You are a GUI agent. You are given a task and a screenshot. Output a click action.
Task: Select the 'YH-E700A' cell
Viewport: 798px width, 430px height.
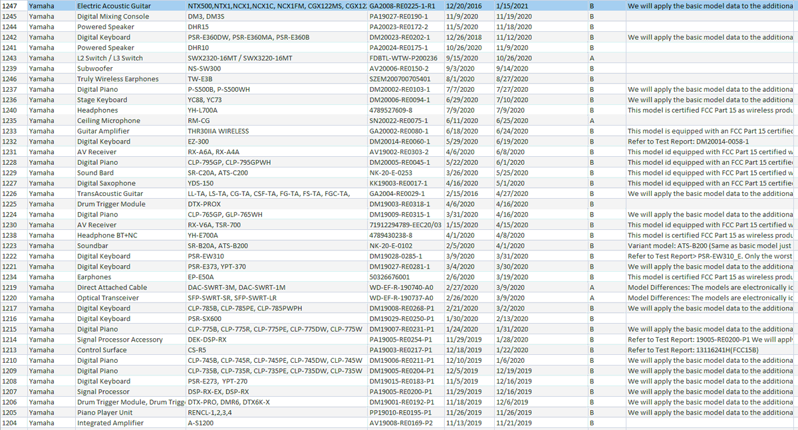pos(276,235)
